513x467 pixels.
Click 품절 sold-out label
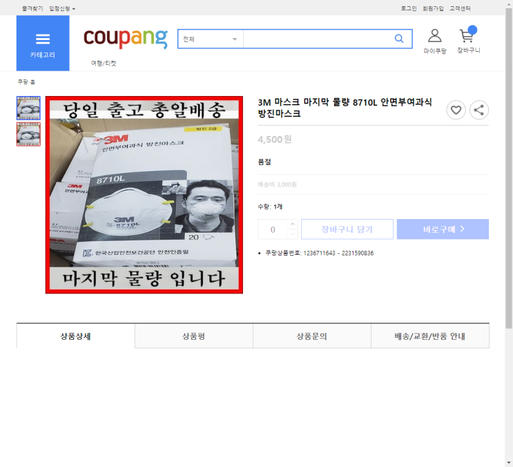point(264,162)
